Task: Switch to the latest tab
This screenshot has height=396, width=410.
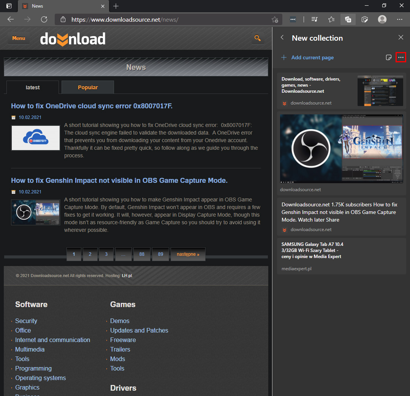Action: (33, 87)
